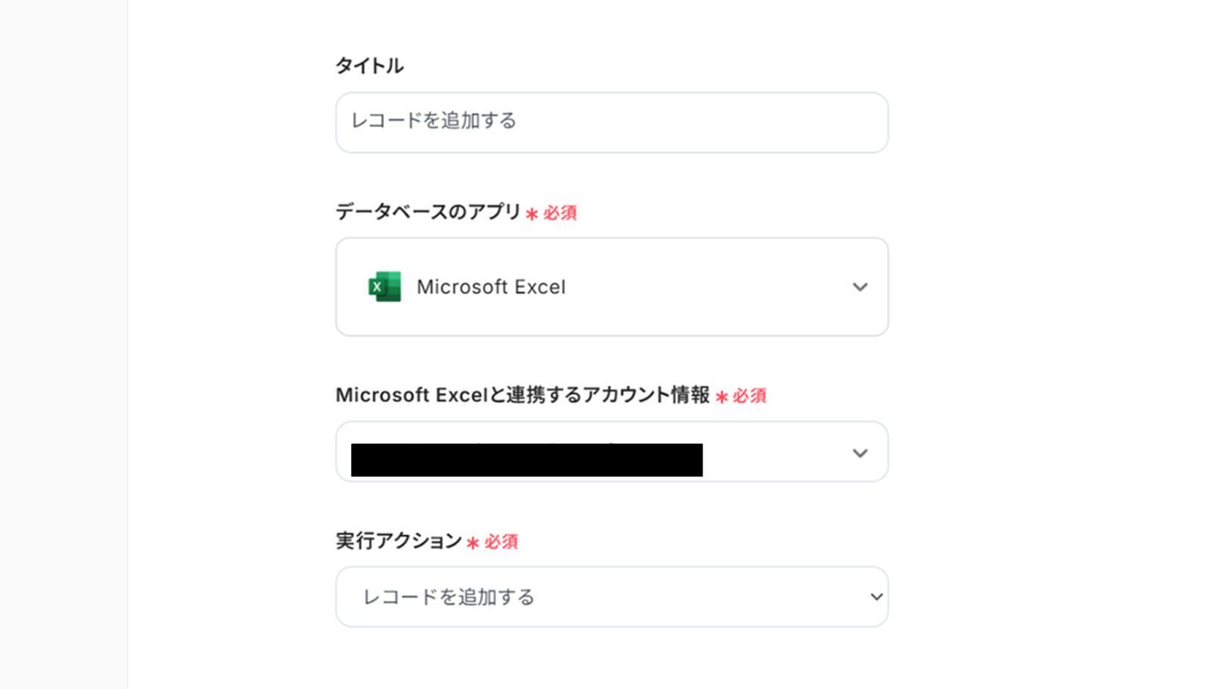
Task: Click the blacked-out account name
Action: [x=526, y=460]
